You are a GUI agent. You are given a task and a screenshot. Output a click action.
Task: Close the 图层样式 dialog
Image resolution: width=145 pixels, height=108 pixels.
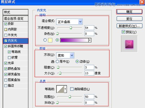click(142, 2)
